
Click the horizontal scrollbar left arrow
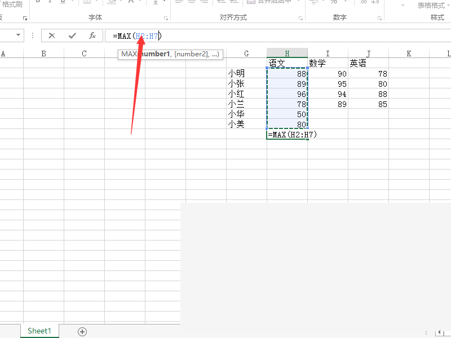coord(439,332)
